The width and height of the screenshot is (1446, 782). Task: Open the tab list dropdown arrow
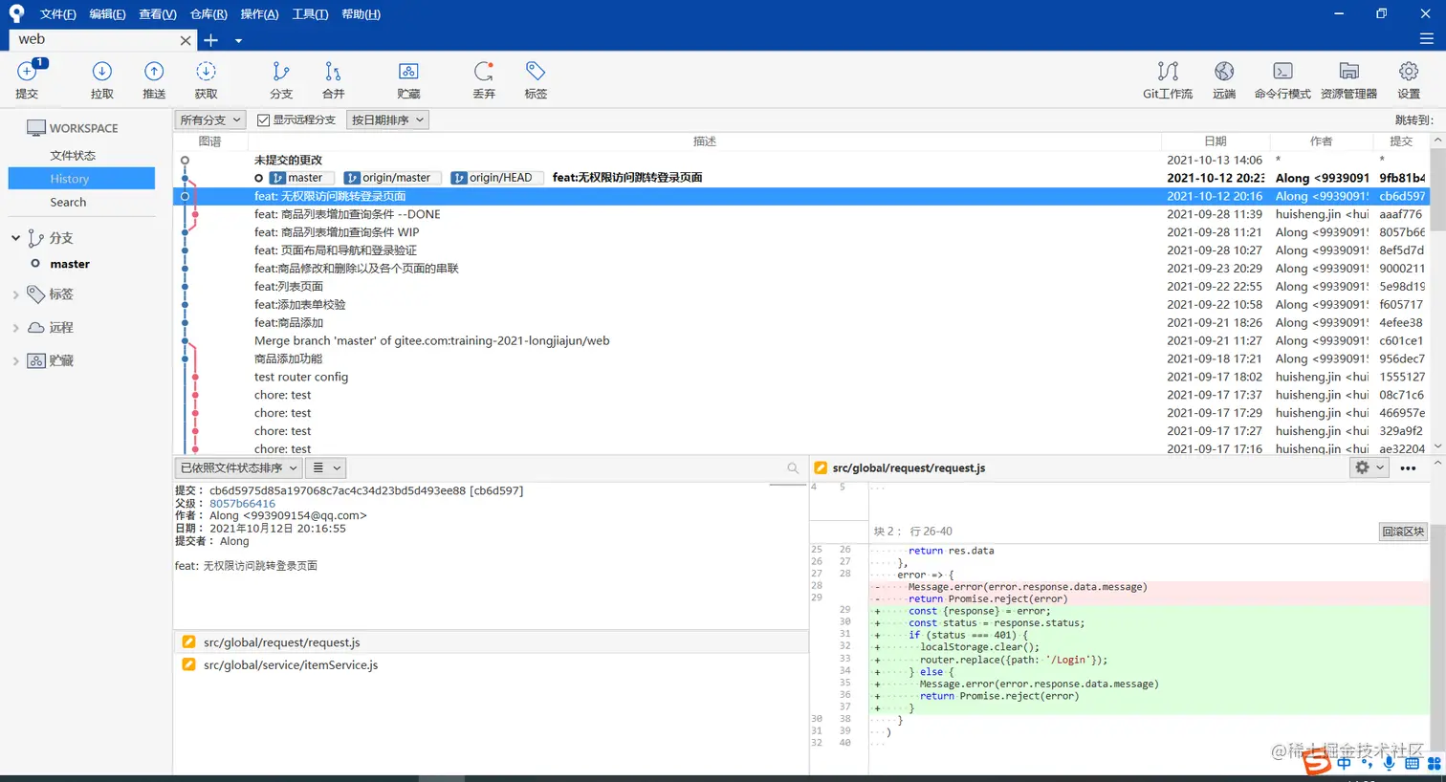tap(238, 40)
